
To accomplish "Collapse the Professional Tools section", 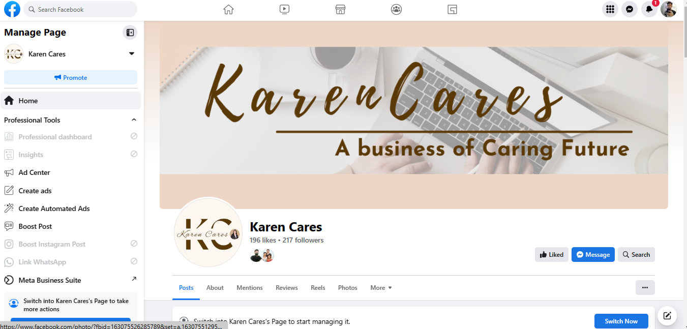I will (x=134, y=120).
